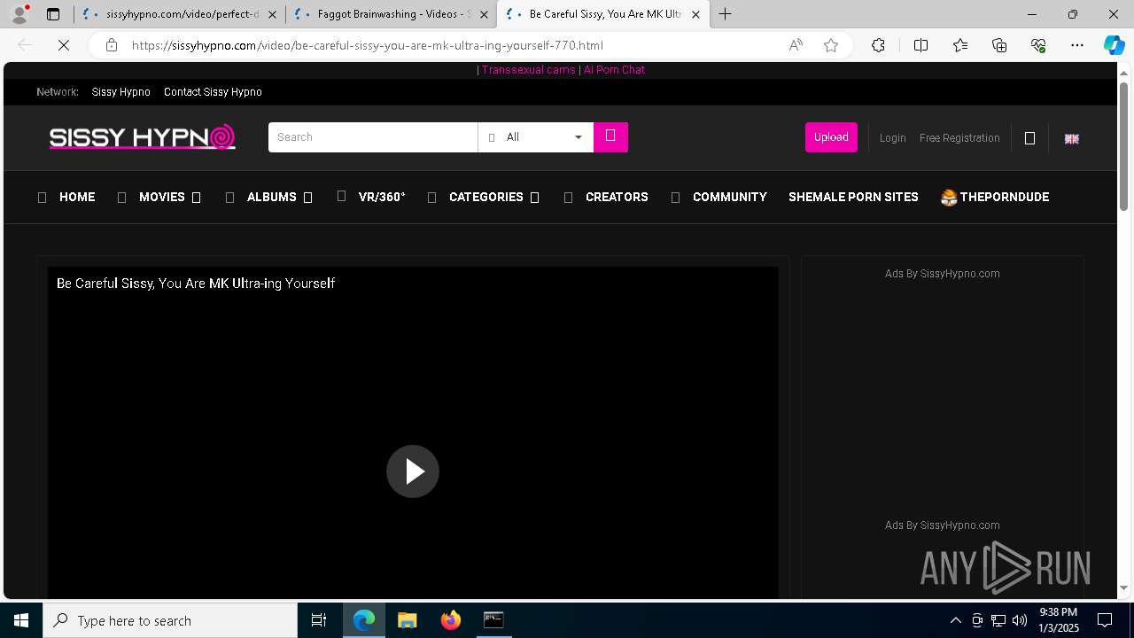Select the active 'Be Careful Sissy' tab
The height and width of the screenshot is (638, 1134).
point(602,14)
